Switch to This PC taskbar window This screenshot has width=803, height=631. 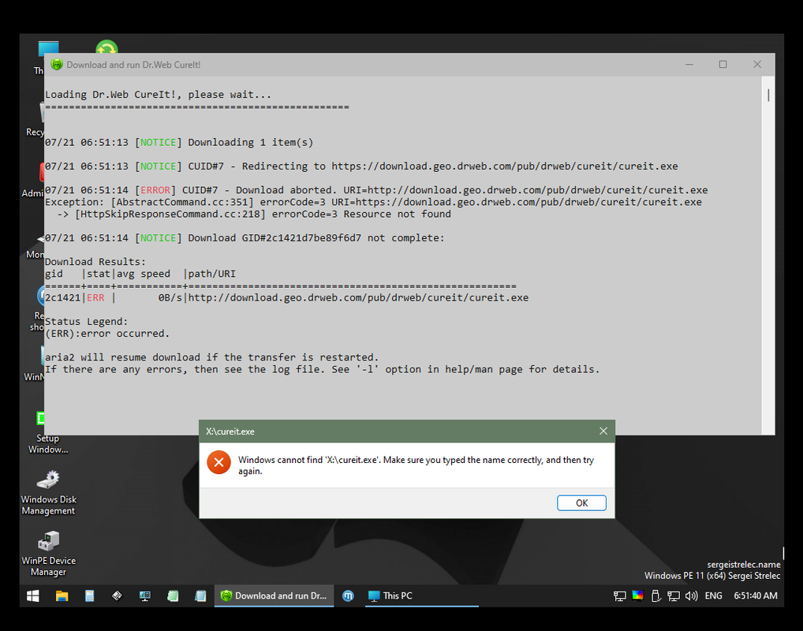pyautogui.click(x=422, y=596)
